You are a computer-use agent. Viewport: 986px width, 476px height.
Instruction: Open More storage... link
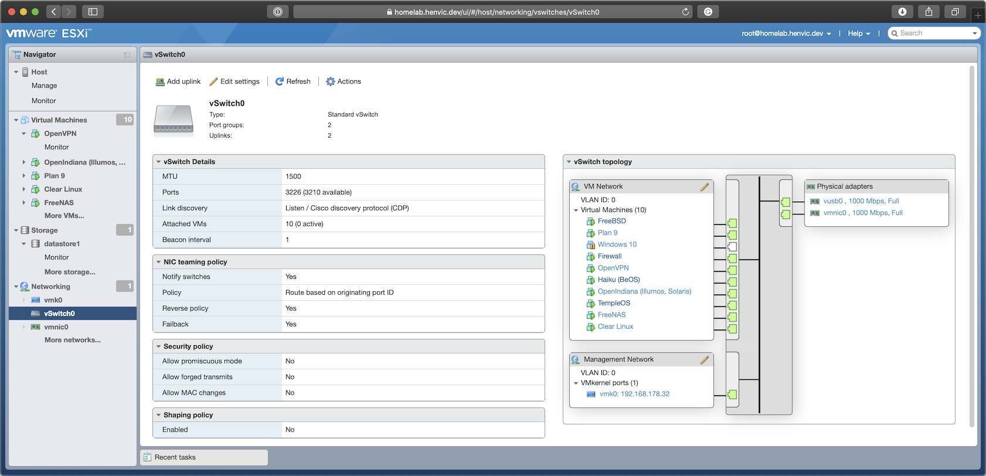point(70,272)
